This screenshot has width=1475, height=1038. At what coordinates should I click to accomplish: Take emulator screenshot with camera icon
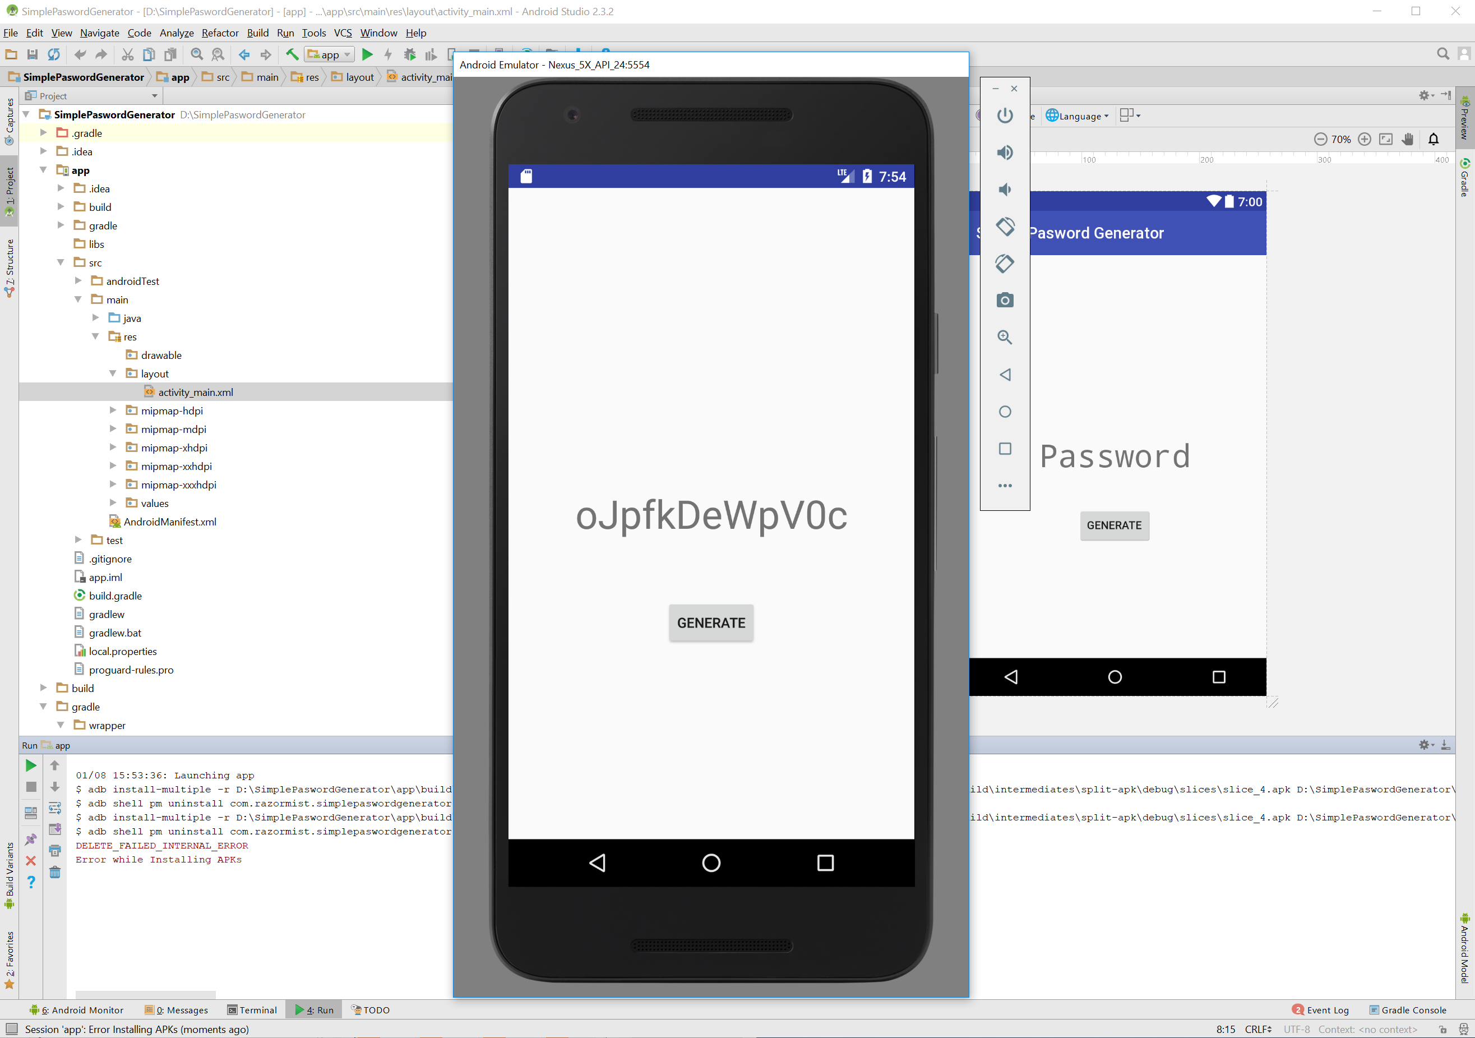tap(1005, 300)
